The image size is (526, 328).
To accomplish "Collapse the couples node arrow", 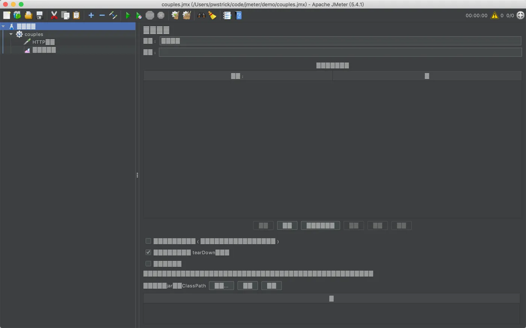I will click(11, 34).
